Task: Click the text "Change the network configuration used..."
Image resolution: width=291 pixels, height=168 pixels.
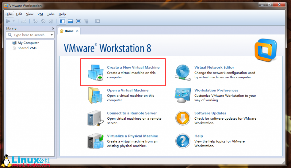Action: tap(225, 75)
